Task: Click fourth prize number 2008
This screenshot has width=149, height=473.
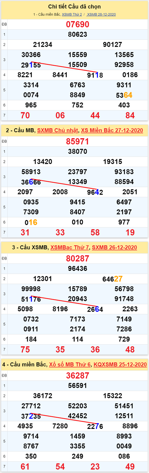Action: (x=60, y=192)
